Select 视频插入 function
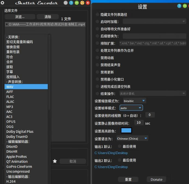Screen dimensions: 189x184 click(x=26, y=77)
